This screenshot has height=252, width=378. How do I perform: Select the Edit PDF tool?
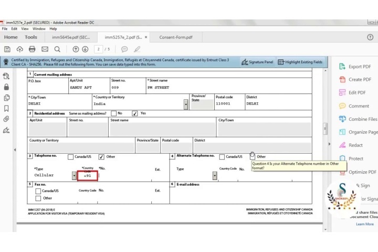[352, 92]
